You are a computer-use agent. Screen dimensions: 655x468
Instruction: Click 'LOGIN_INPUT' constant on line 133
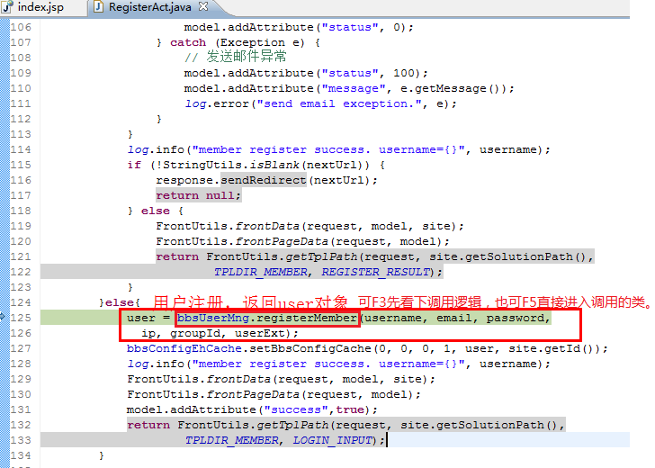[333, 440]
